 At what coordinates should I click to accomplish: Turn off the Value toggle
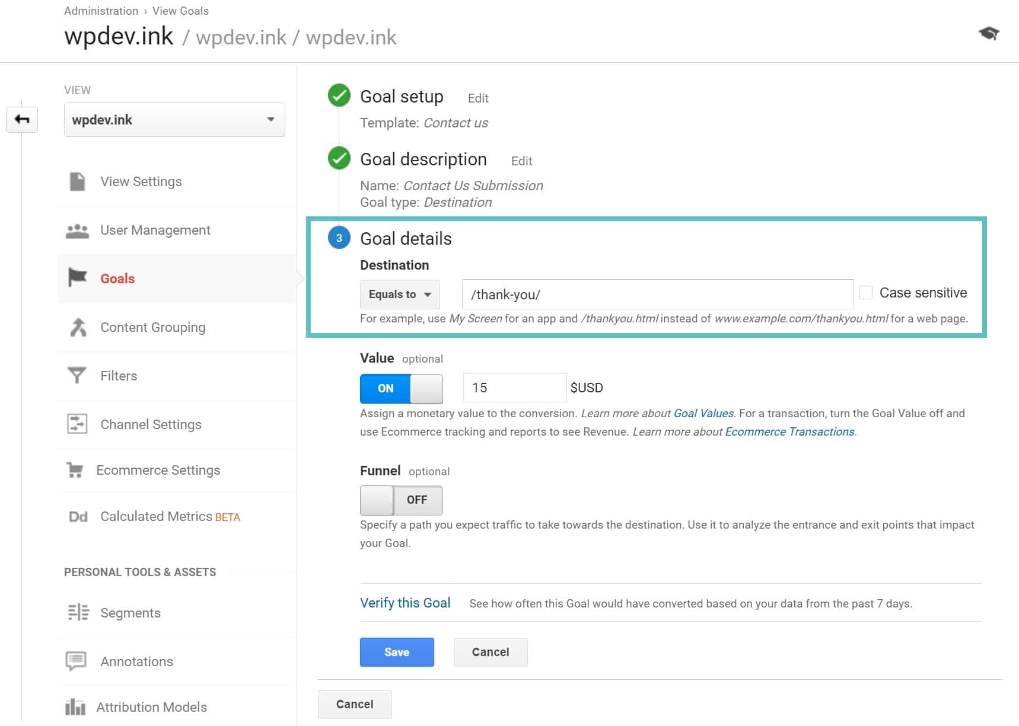(x=401, y=388)
